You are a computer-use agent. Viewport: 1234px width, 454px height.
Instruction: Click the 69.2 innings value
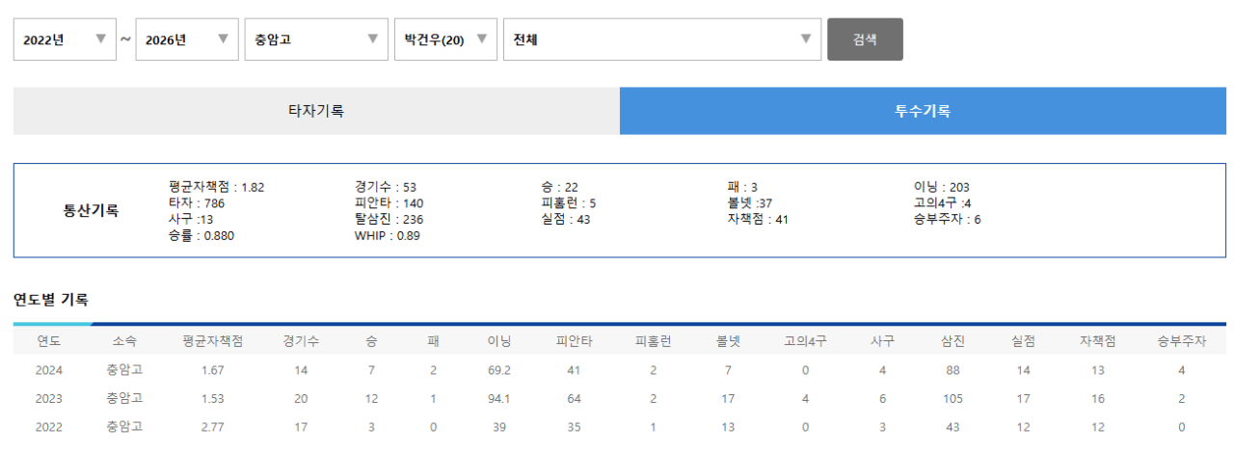tap(499, 369)
